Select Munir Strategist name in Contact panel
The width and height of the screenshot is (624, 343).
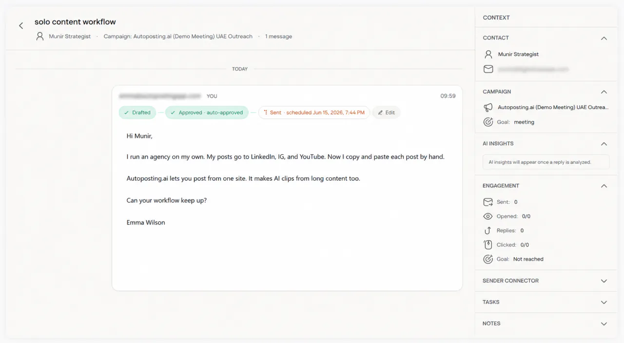(x=518, y=54)
